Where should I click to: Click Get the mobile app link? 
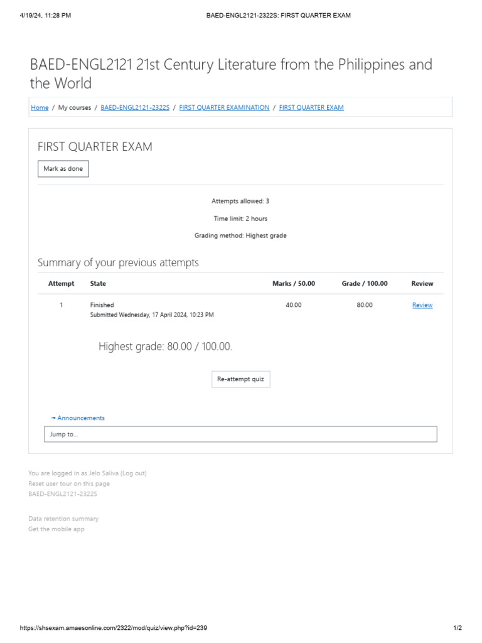[56, 529]
